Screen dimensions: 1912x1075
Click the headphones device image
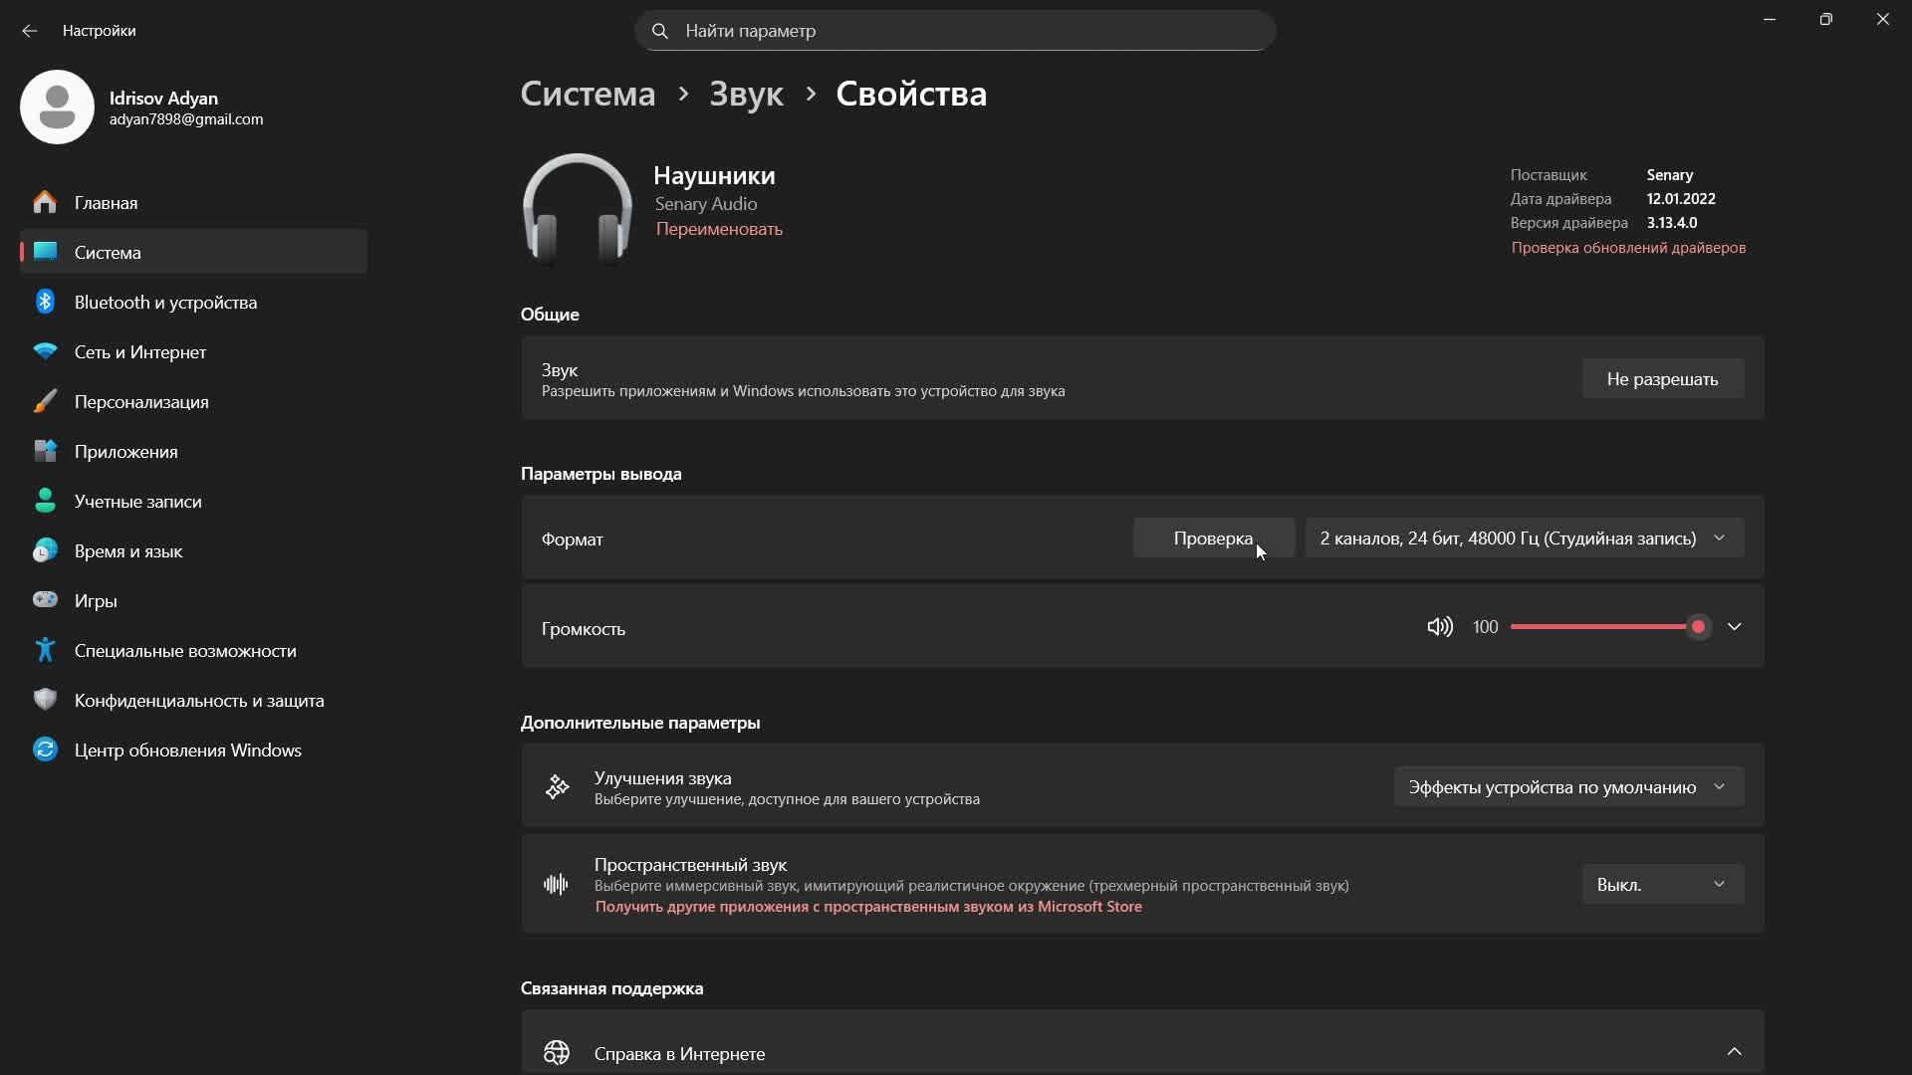pos(577,208)
